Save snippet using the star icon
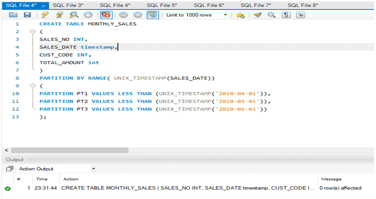Image resolution: width=376 pixels, height=199 pixels. pyautogui.click(x=240, y=15)
